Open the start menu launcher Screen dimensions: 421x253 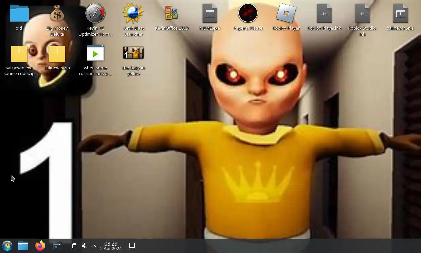coord(7,246)
